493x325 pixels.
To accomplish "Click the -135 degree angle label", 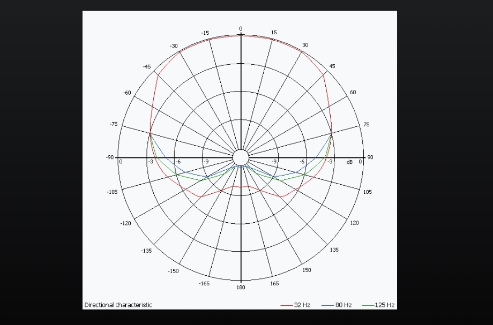I will tap(146, 251).
